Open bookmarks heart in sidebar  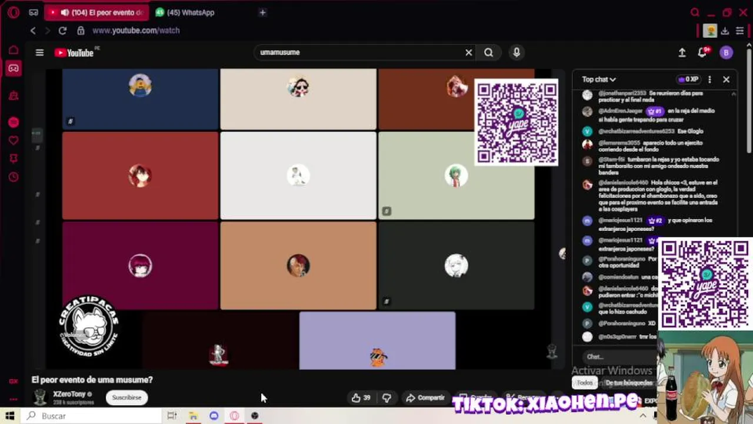[14, 140]
